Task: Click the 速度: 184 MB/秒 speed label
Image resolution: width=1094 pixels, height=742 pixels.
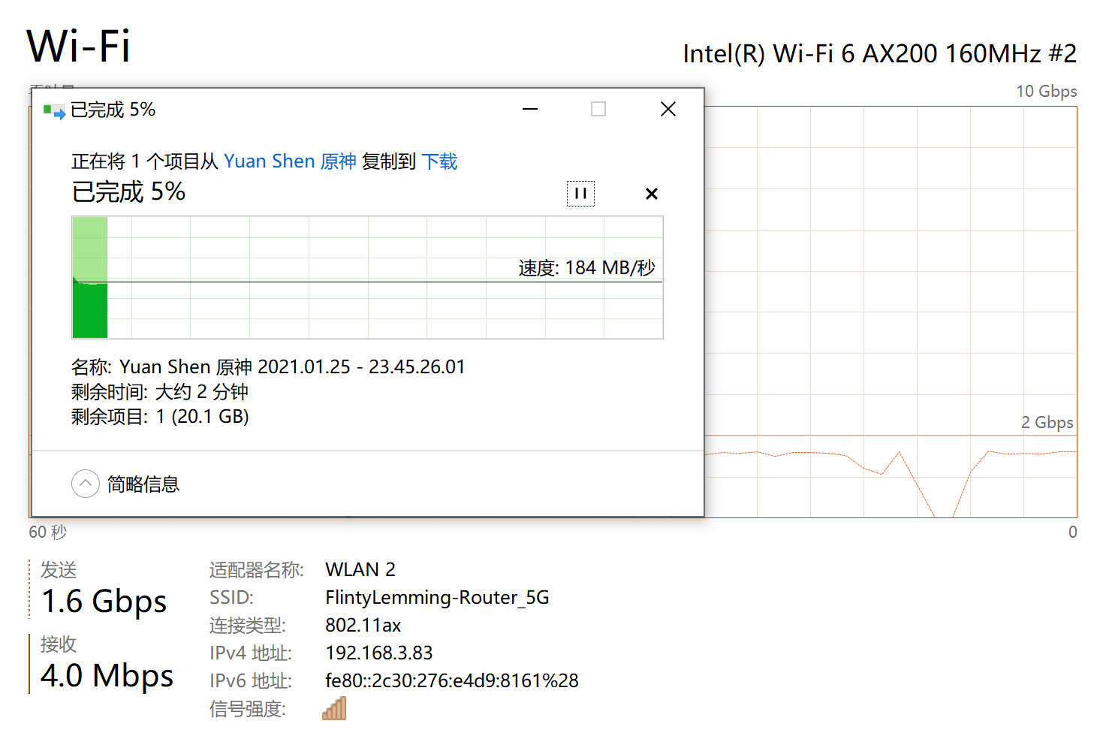Action: [586, 268]
